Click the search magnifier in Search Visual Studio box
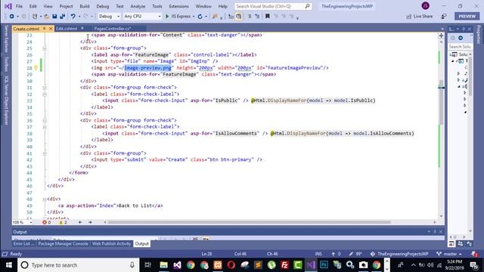484x272 pixels. [x=308, y=6]
